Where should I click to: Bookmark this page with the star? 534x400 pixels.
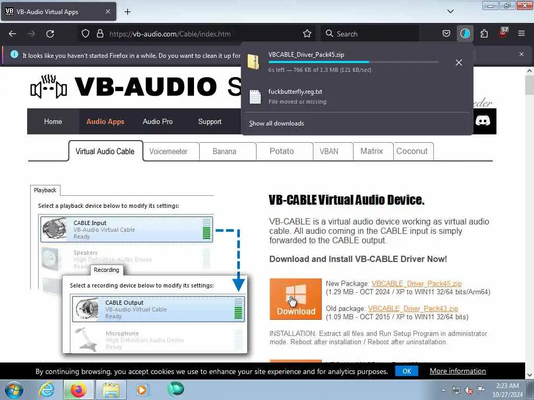click(x=307, y=34)
